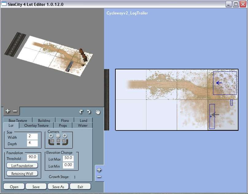The width and height of the screenshot is (248, 194).
Task: Click the Cyclewayv2_LogTrailer lot name
Action: tap(127, 13)
